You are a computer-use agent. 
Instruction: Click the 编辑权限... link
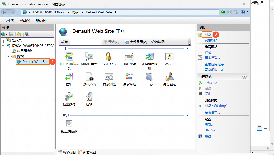point(212,40)
